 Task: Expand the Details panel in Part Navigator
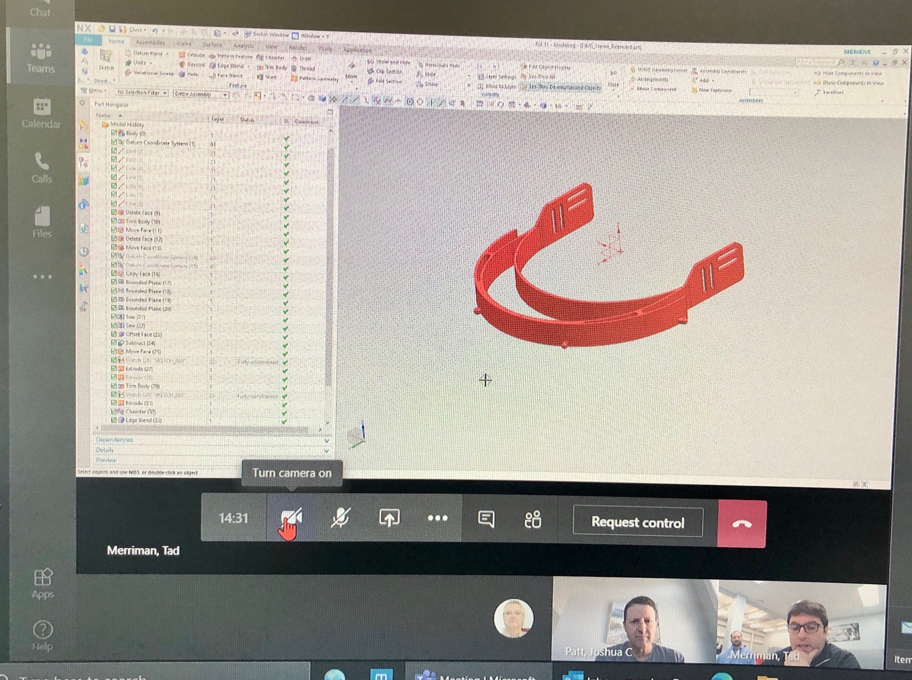click(x=211, y=450)
